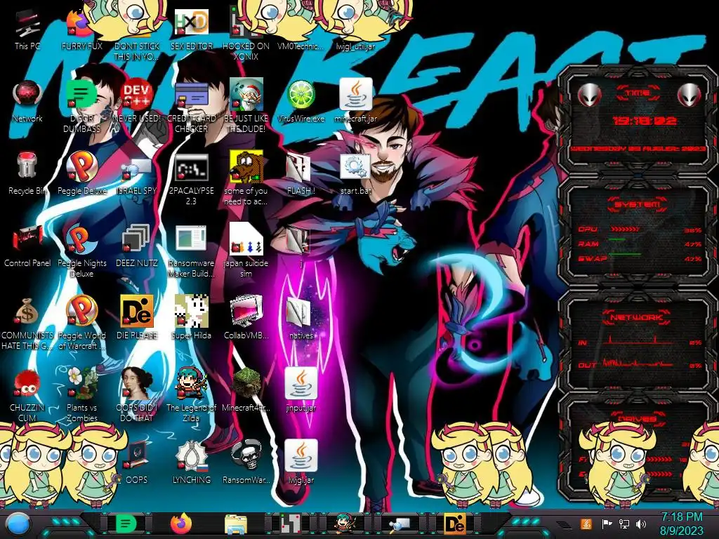Open File Explorer from the taskbar
This screenshot has height=539, width=719.
click(x=236, y=524)
